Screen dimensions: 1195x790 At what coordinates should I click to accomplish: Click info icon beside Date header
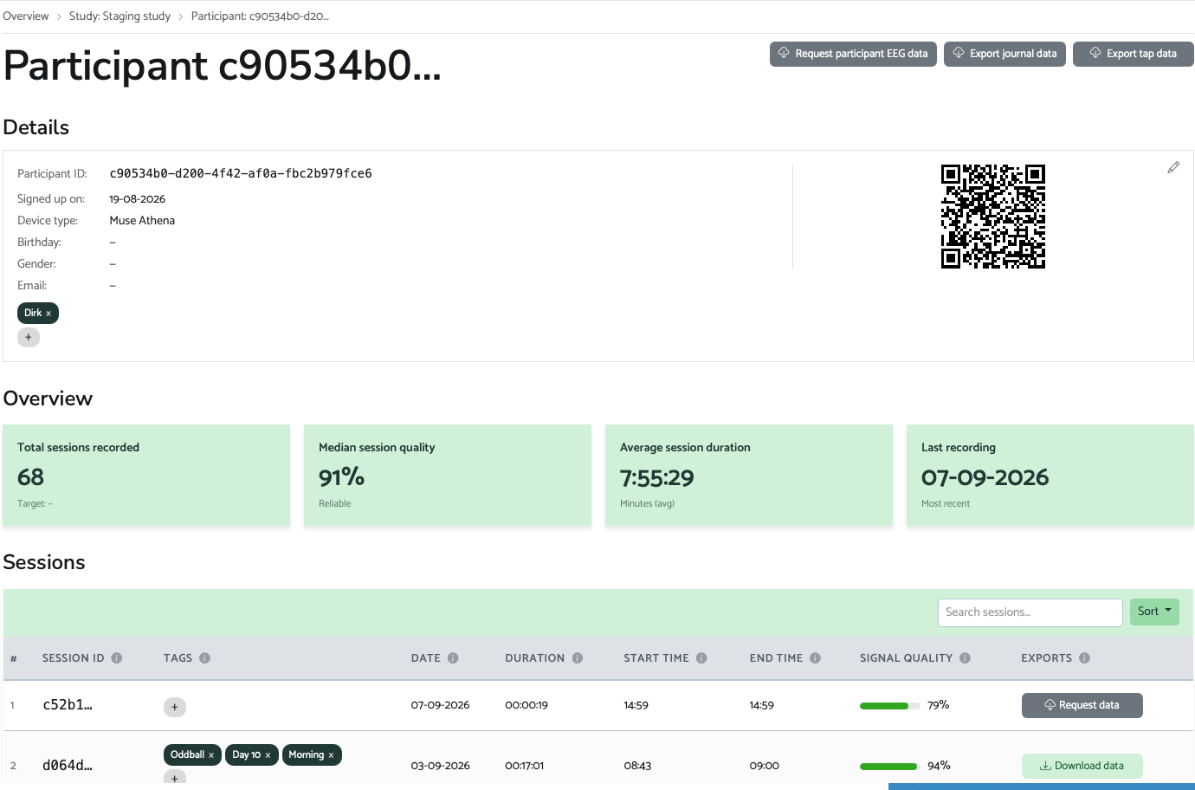click(453, 658)
